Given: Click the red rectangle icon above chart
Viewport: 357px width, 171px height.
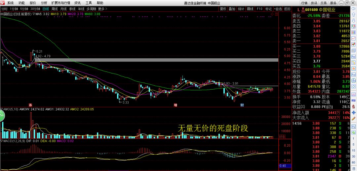Looking at the screenshot, I should 276,14.
